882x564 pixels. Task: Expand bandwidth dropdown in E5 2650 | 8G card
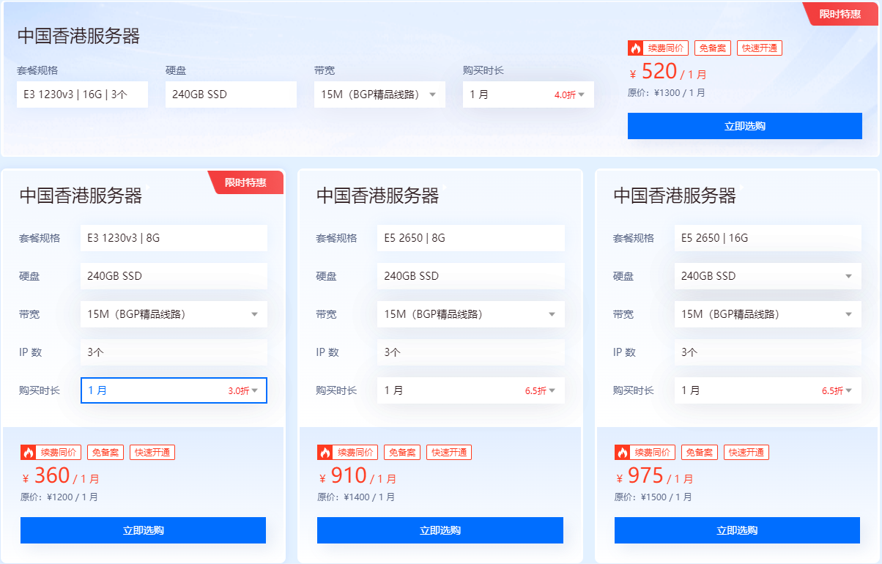pos(471,314)
